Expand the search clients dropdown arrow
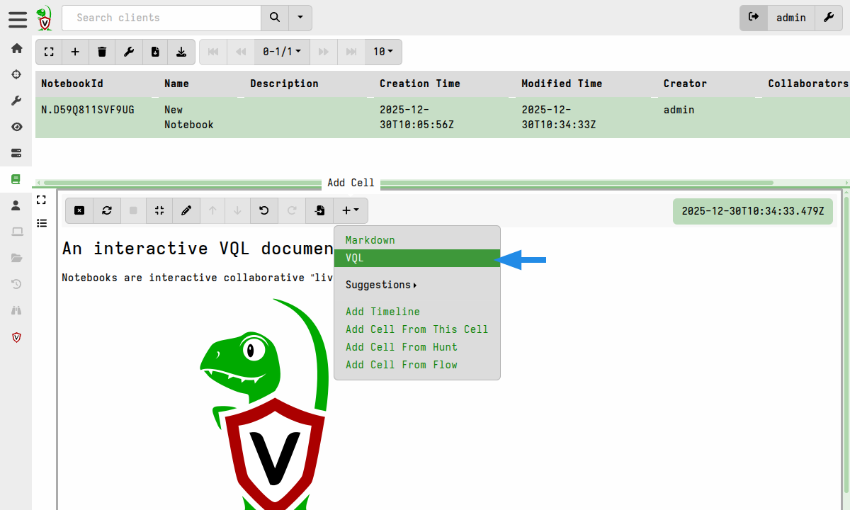850x510 pixels. click(x=300, y=18)
